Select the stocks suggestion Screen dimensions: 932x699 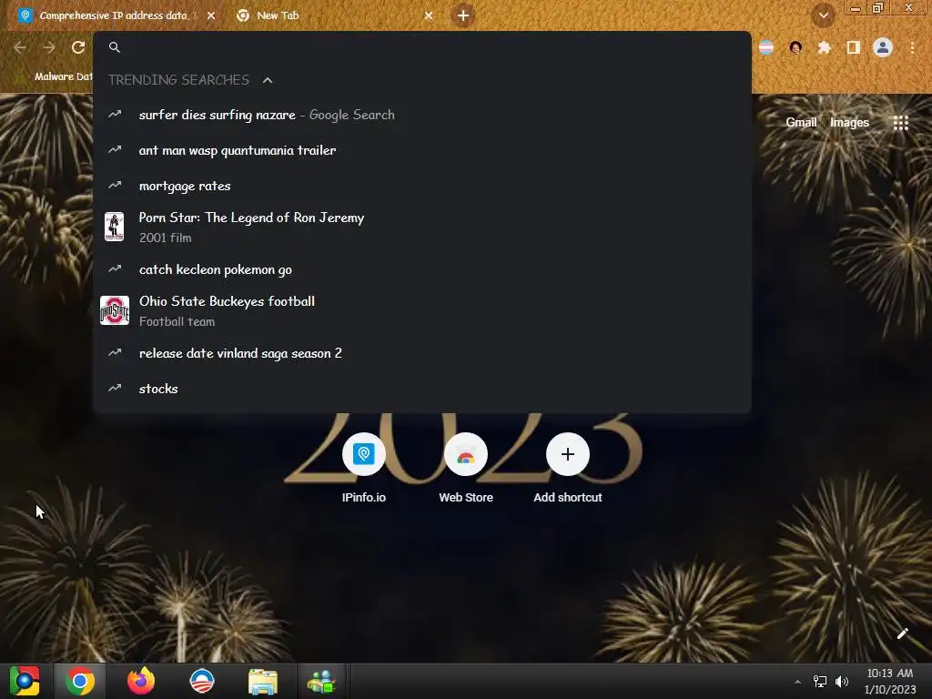pos(422,389)
